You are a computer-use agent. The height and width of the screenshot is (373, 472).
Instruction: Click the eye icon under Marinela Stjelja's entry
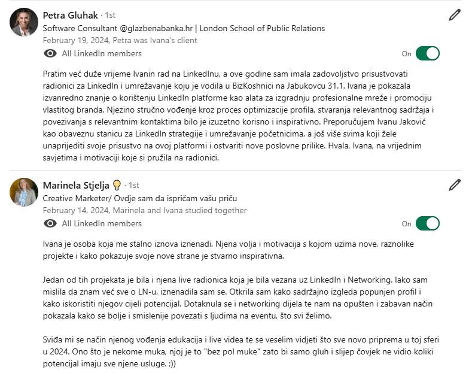tap(51, 223)
